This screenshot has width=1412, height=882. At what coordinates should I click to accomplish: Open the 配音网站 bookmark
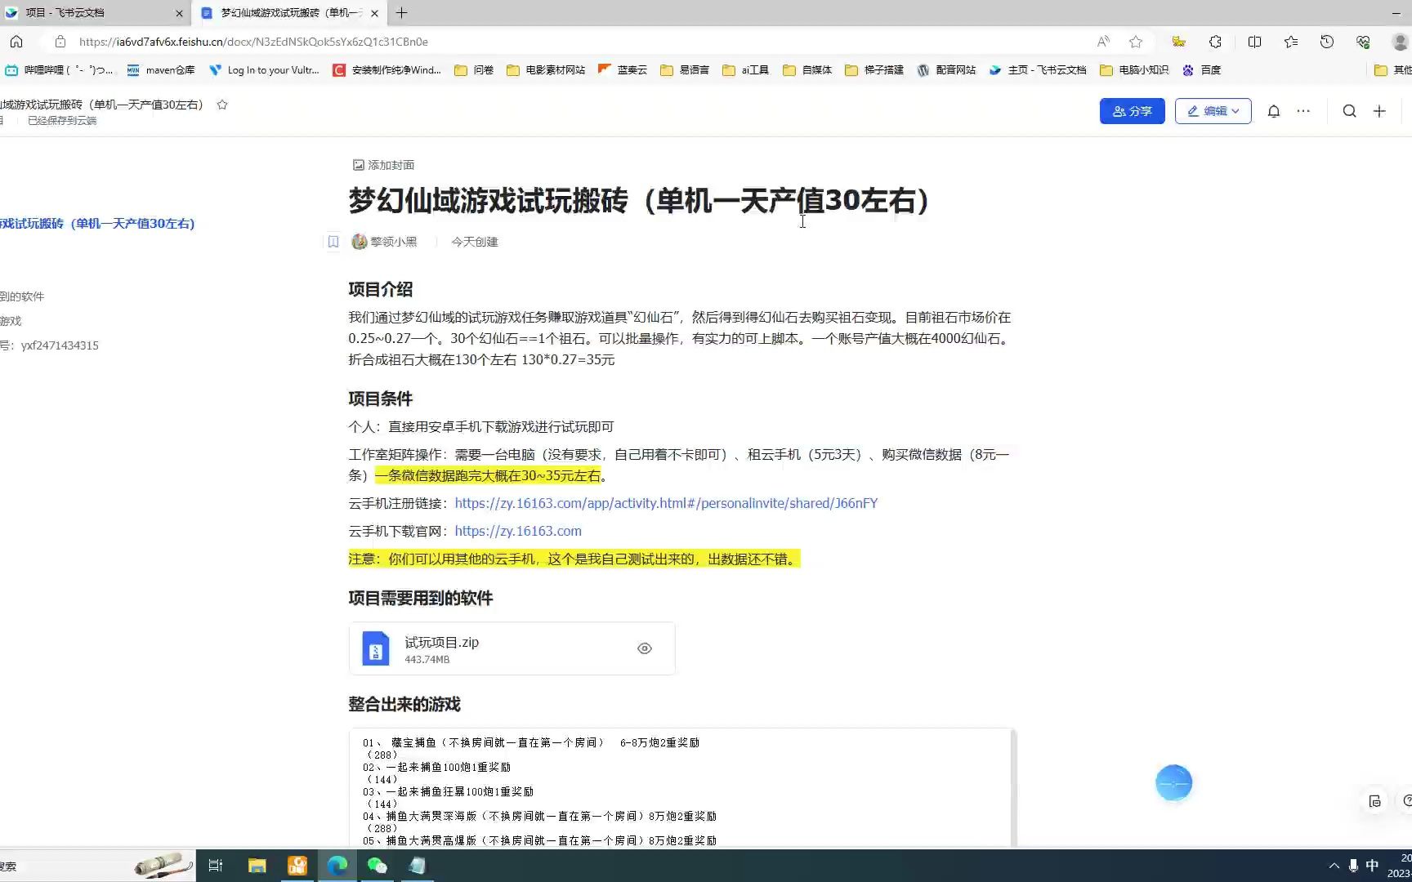click(946, 70)
